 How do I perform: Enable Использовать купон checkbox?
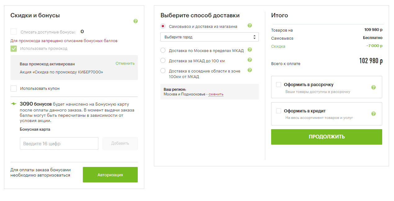click(x=14, y=89)
